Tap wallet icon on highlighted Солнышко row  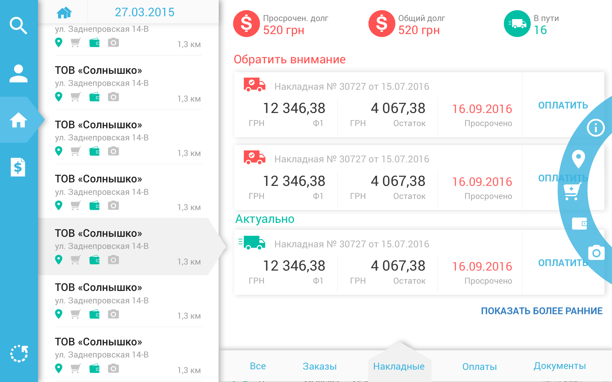(94, 260)
